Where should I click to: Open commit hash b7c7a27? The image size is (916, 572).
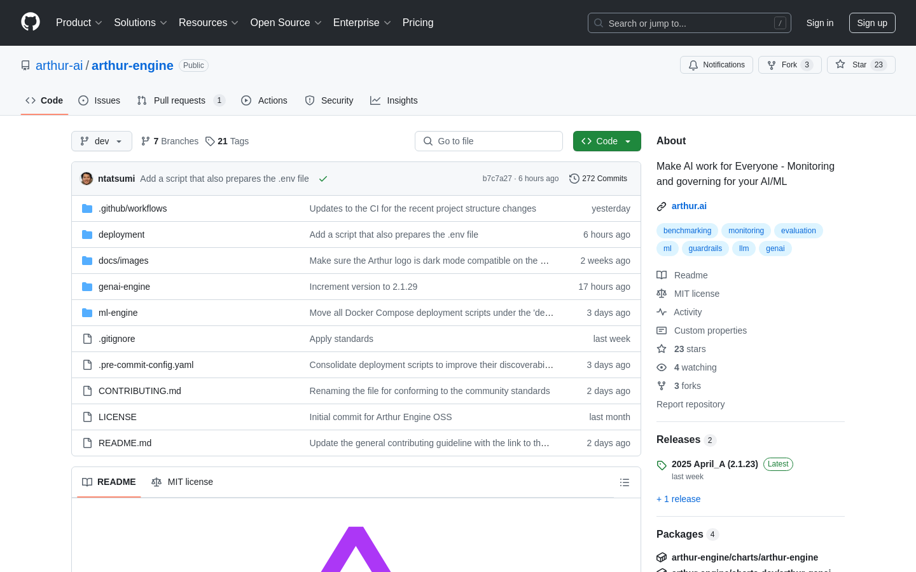click(497, 179)
